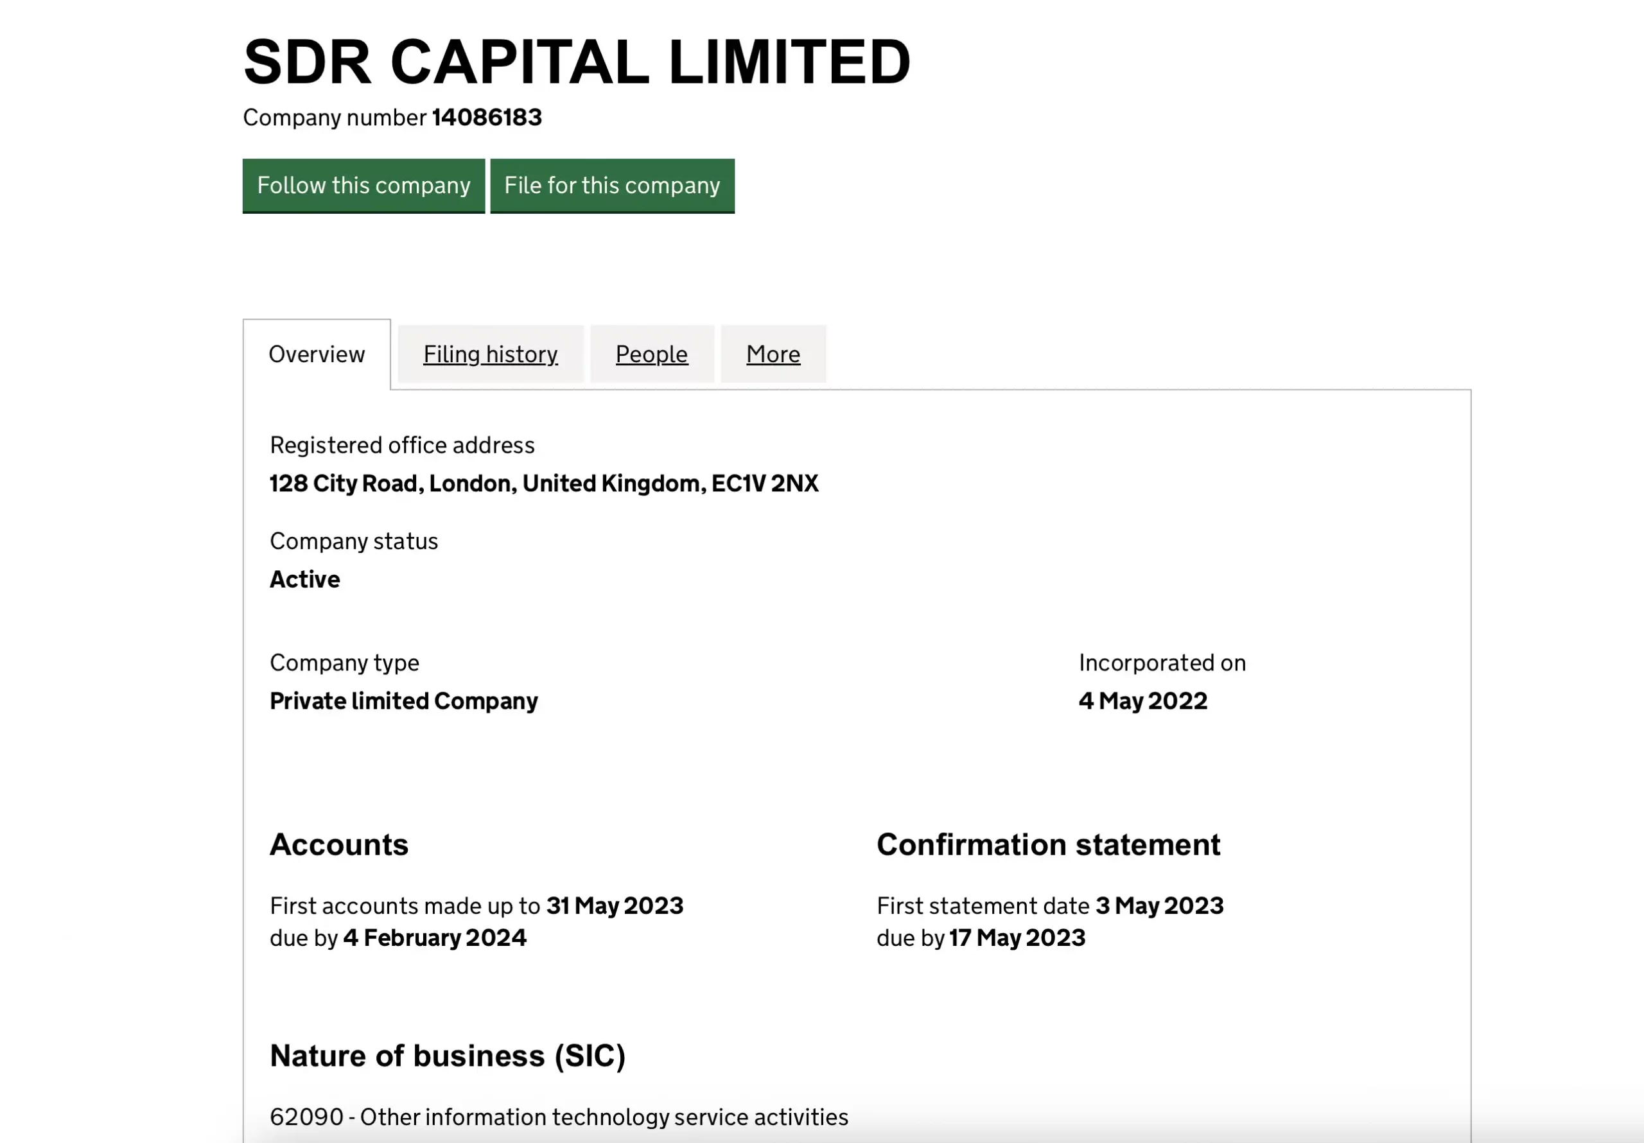This screenshot has width=1644, height=1143.
Task: Click the Registered office address label
Action: (403, 446)
